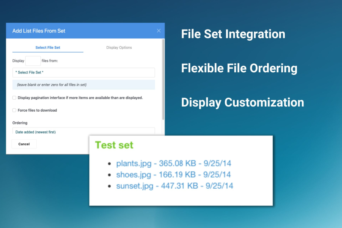
Task: Click the Cancel button
Action: point(24,144)
